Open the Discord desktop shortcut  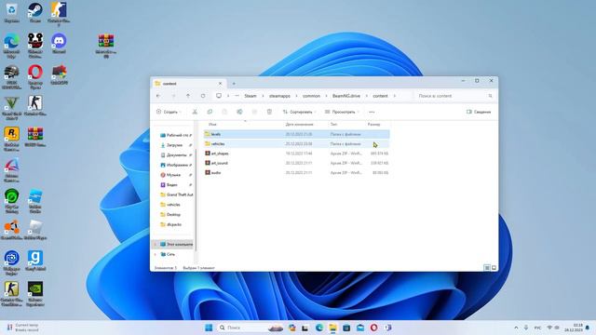coord(59,43)
